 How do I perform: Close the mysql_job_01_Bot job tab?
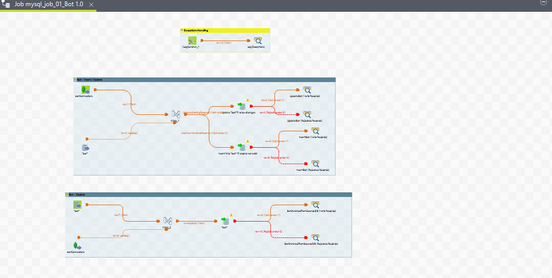(x=91, y=5)
